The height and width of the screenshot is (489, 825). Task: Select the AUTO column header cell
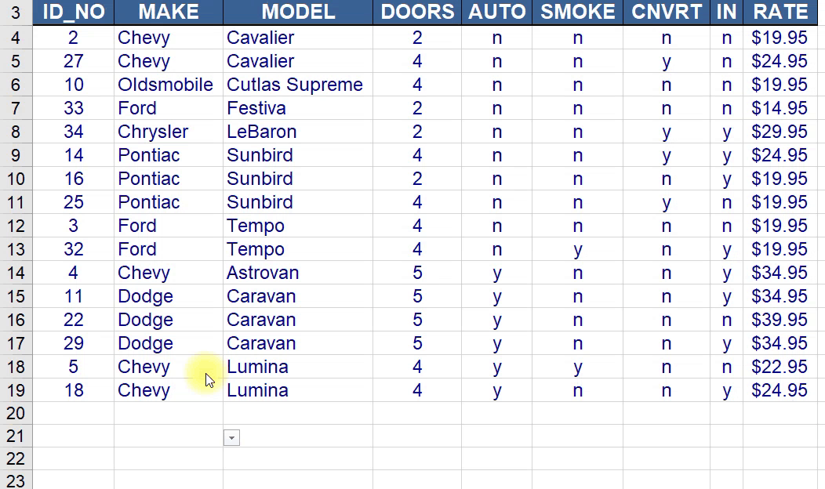pos(496,12)
